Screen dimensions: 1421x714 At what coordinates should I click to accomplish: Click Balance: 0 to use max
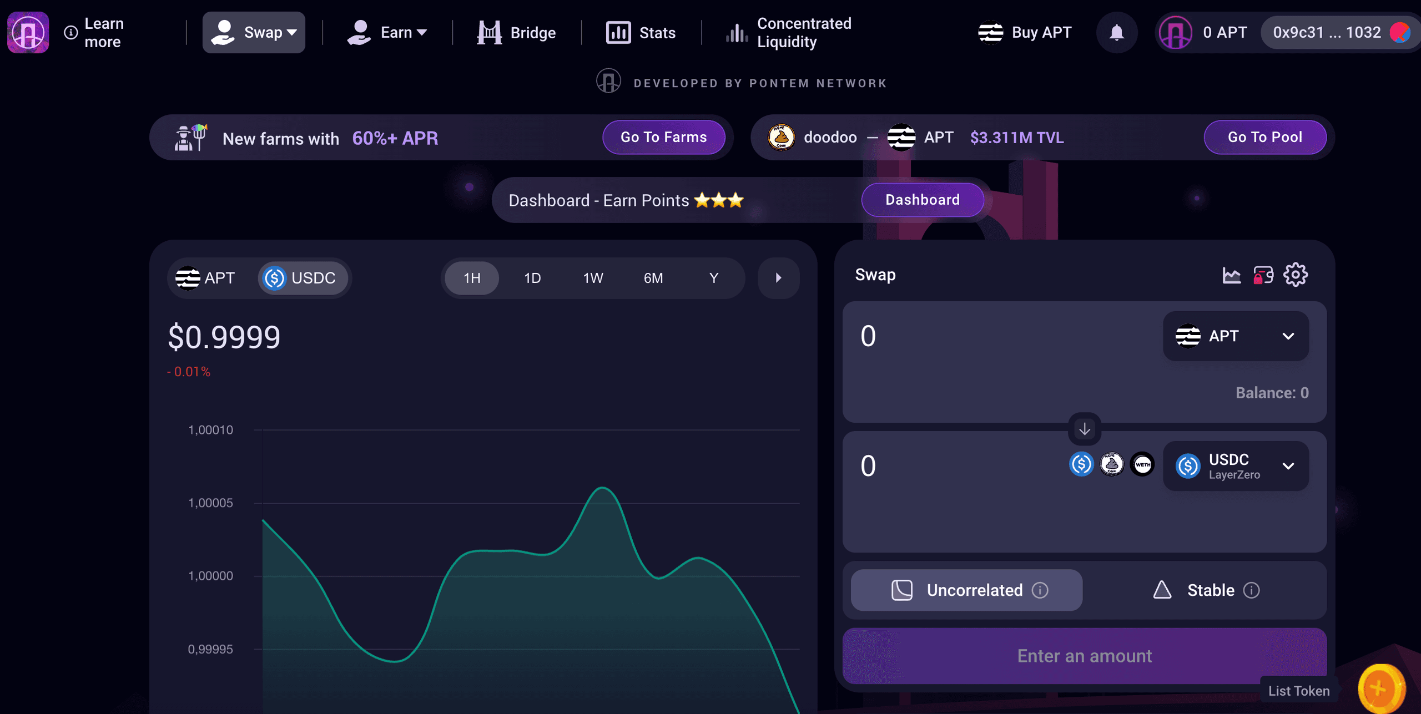tap(1272, 393)
